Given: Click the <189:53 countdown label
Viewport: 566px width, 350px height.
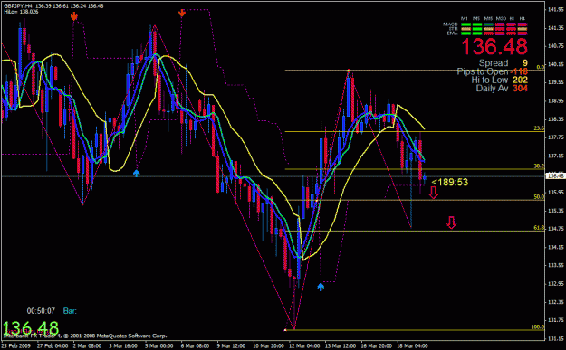Looking at the screenshot, I should (450, 182).
